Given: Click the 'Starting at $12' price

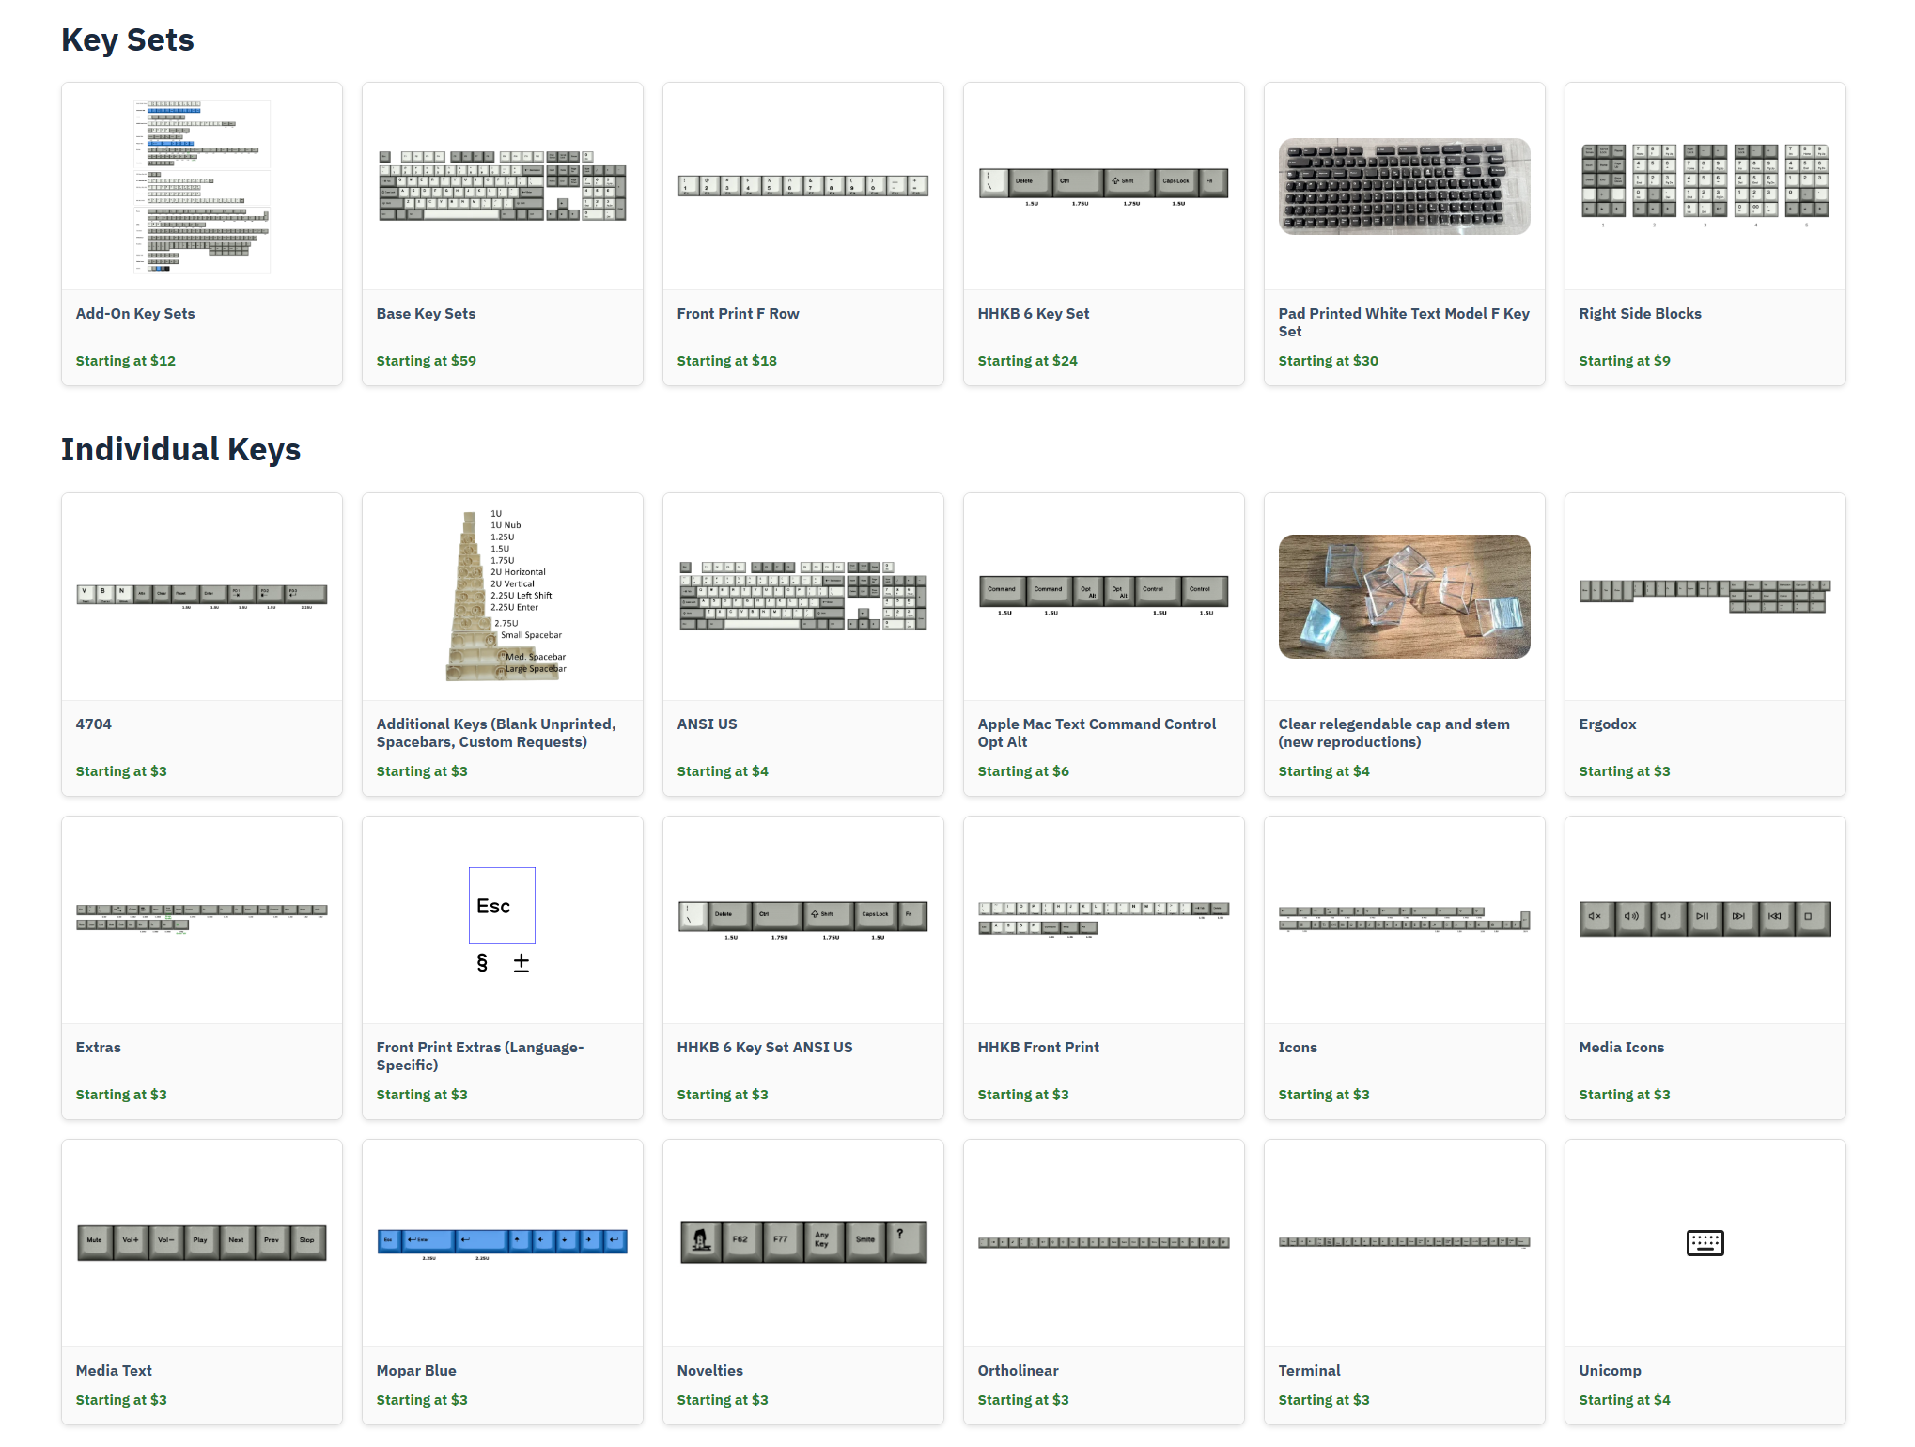Looking at the screenshot, I should click(126, 361).
